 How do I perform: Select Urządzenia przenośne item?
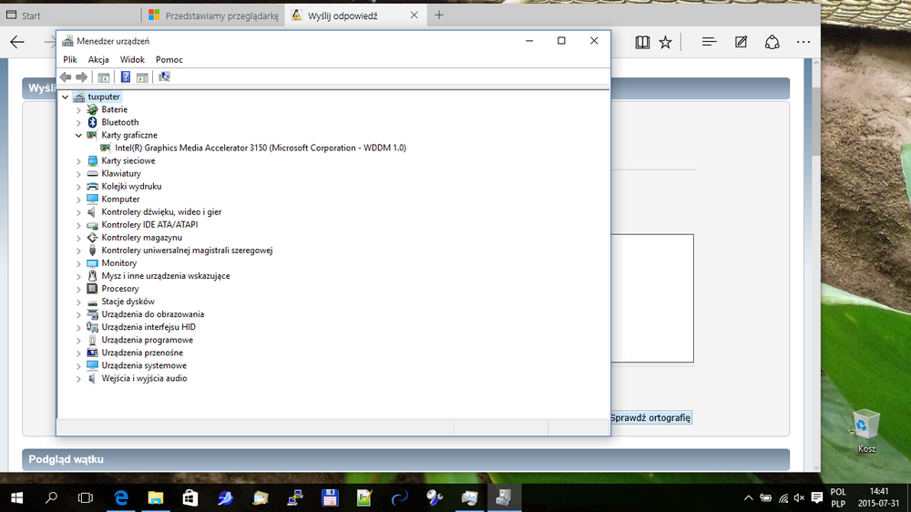(x=142, y=353)
